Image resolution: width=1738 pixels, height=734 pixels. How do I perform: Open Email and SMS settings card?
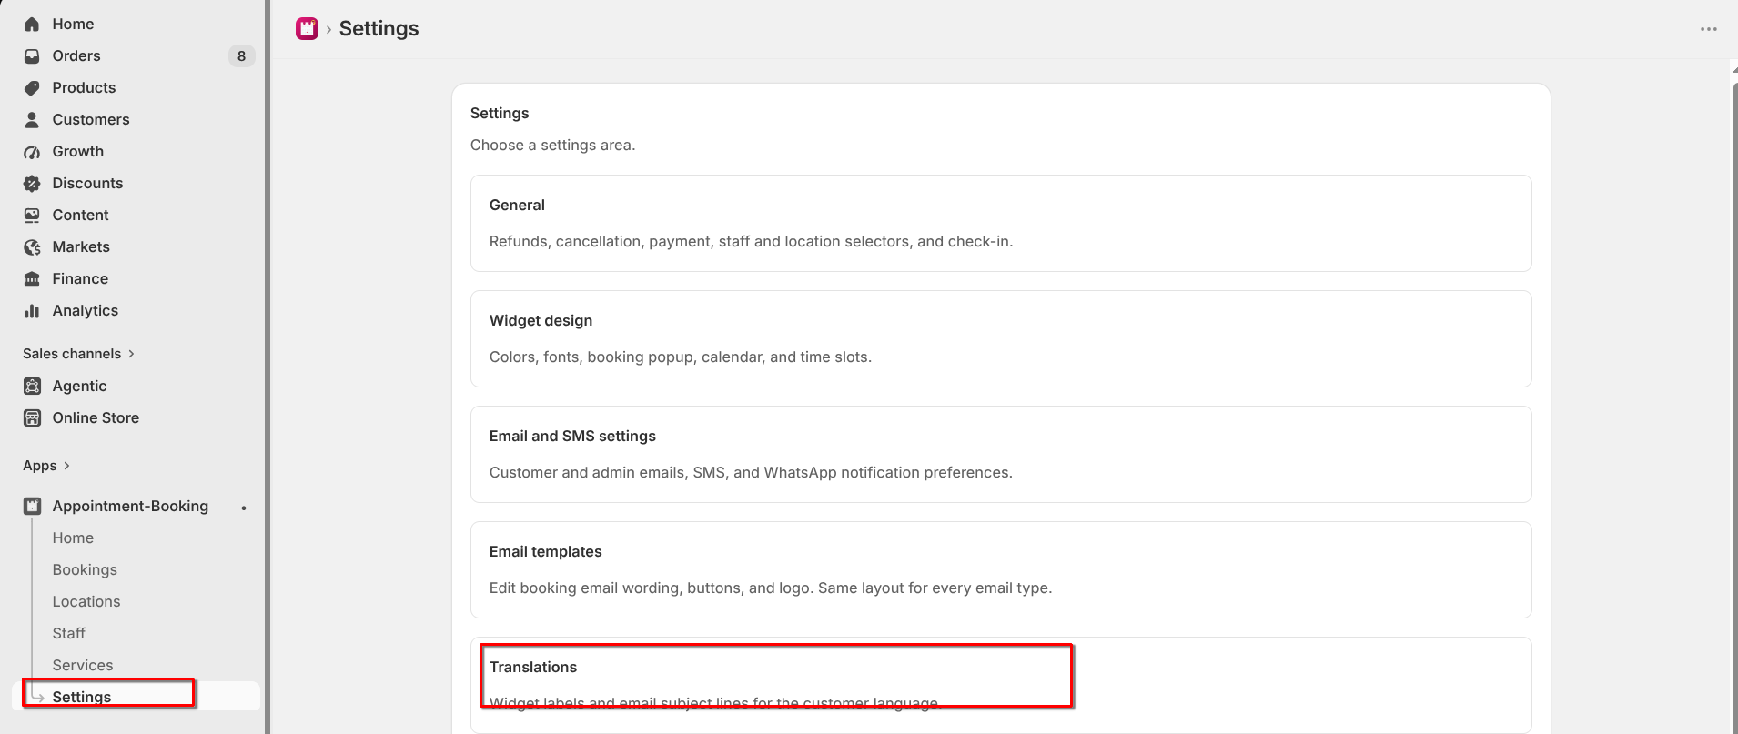click(x=1000, y=454)
